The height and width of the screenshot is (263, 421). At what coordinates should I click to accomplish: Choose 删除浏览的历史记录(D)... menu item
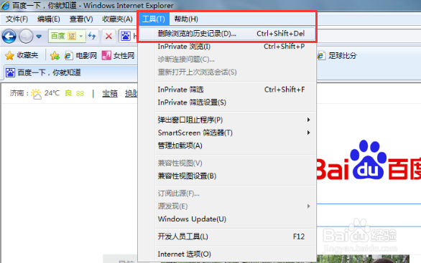(x=228, y=34)
